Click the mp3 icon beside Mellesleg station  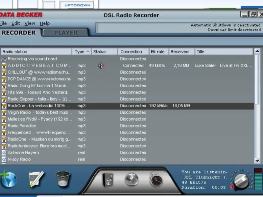click(x=4, y=119)
